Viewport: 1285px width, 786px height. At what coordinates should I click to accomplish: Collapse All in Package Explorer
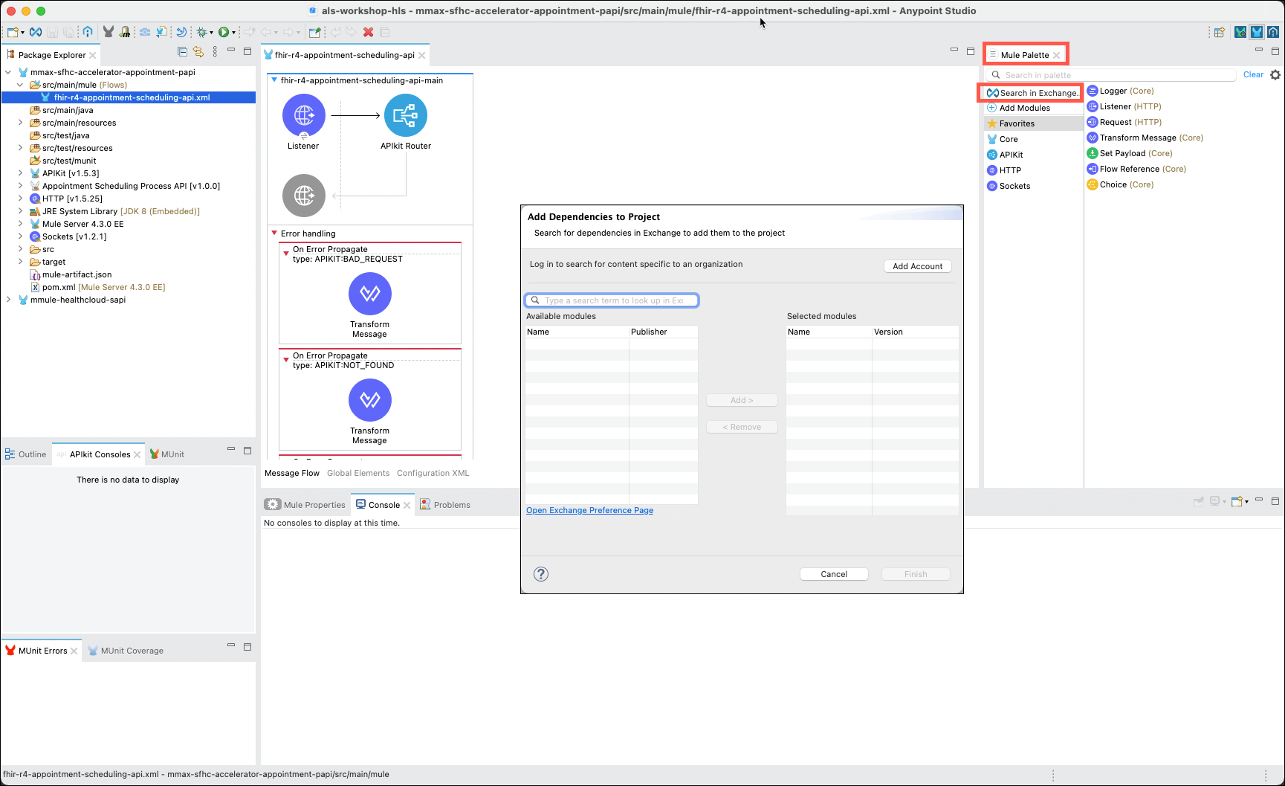click(182, 51)
